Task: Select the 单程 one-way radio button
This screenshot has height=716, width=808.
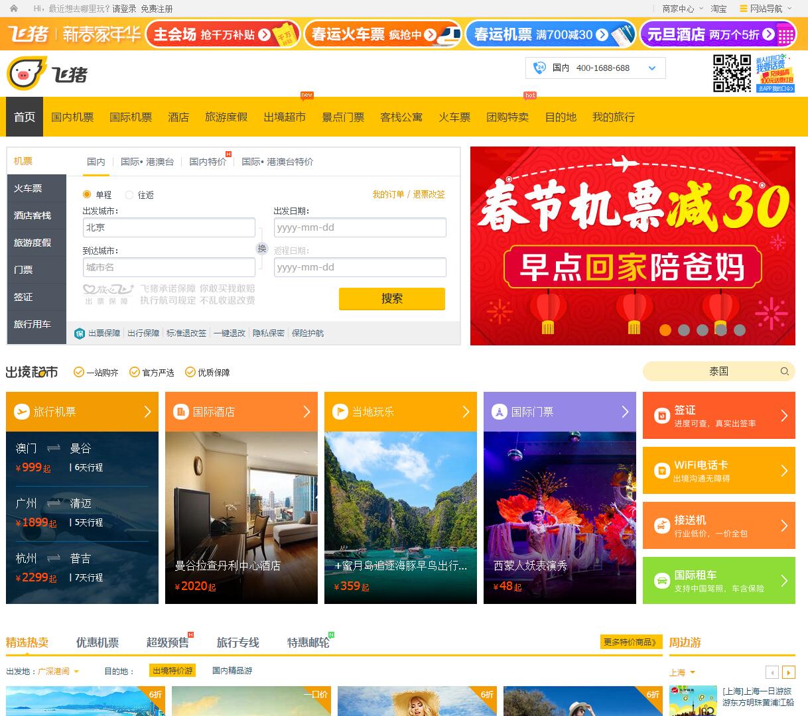Action: (87, 194)
